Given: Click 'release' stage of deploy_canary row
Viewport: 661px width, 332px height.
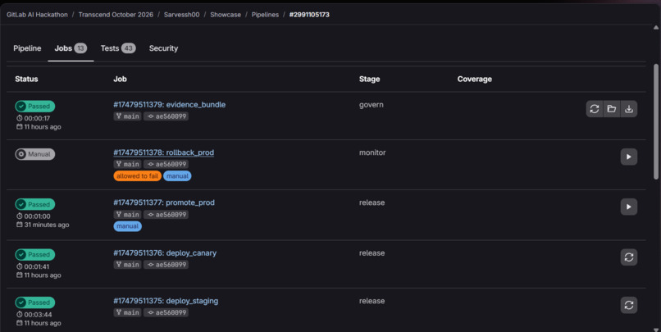Looking at the screenshot, I should point(372,253).
